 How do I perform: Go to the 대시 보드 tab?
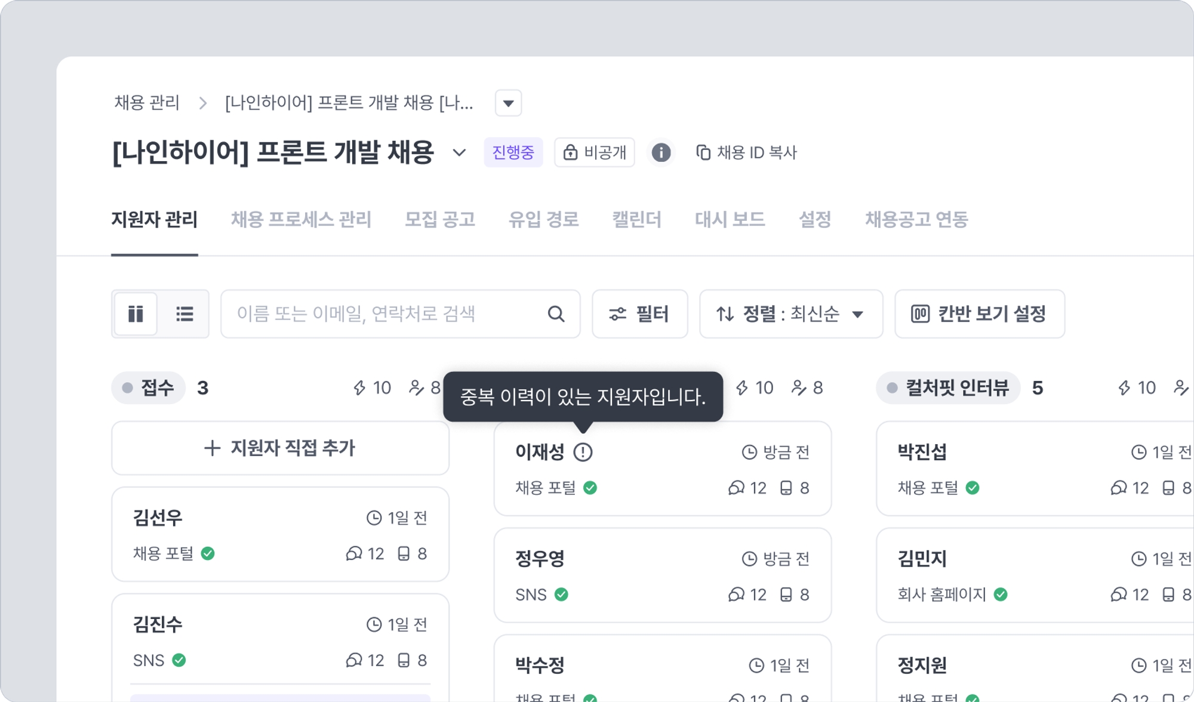click(x=730, y=220)
